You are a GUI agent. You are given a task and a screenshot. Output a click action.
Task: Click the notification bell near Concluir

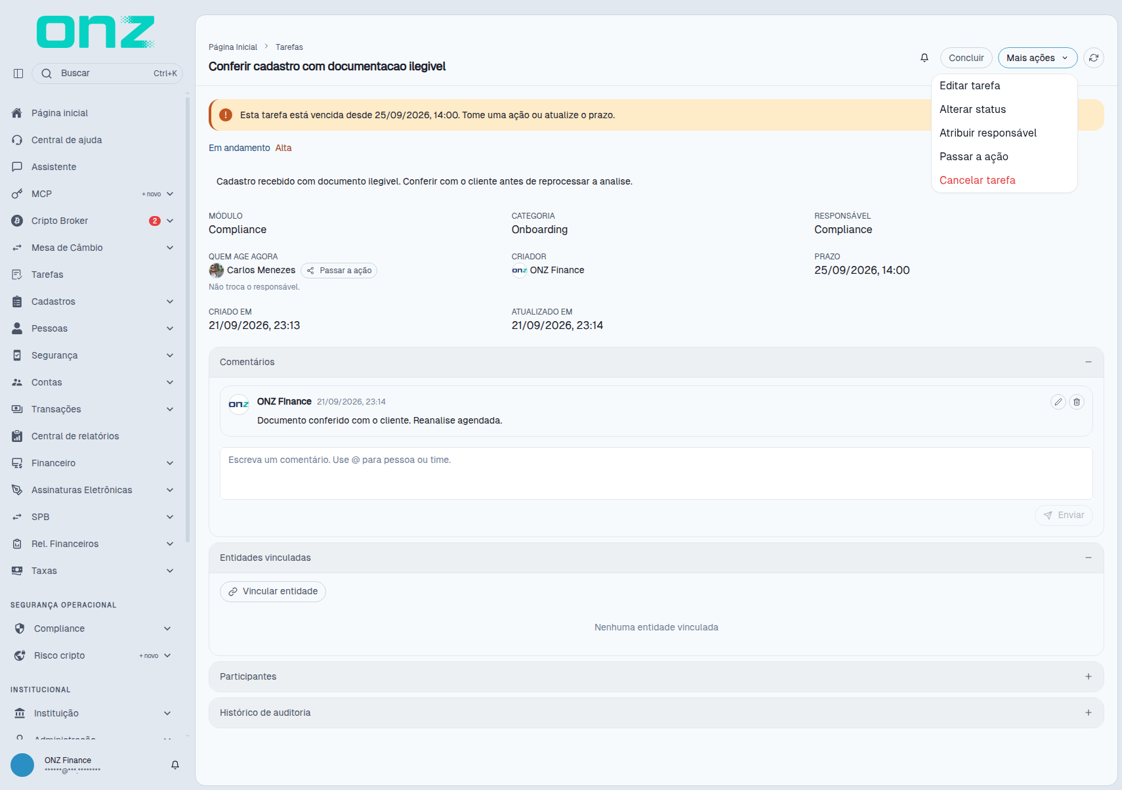click(925, 58)
